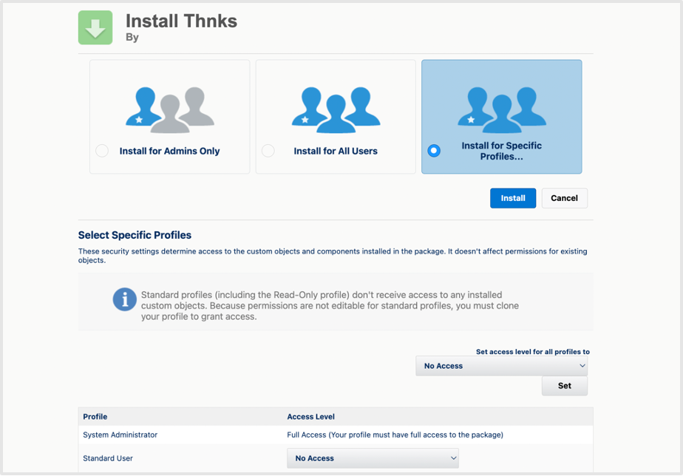Click the Install button
The width and height of the screenshot is (683, 476).
pyautogui.click(x=512, y=197)
